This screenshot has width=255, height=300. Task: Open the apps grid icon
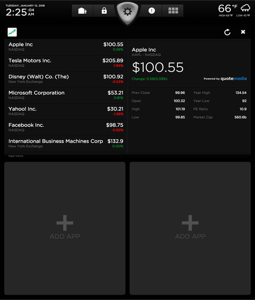(173, 11)
